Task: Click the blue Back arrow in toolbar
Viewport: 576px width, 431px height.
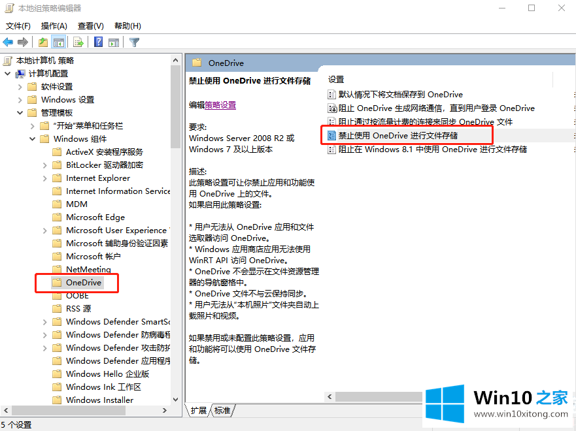Action: tap(8, 42)
